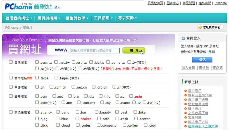Image resolution: width=229 pixels, height=130 pixels.
Task: Open the 購買與續用 dropdown menu
Action: pos(49,18)
